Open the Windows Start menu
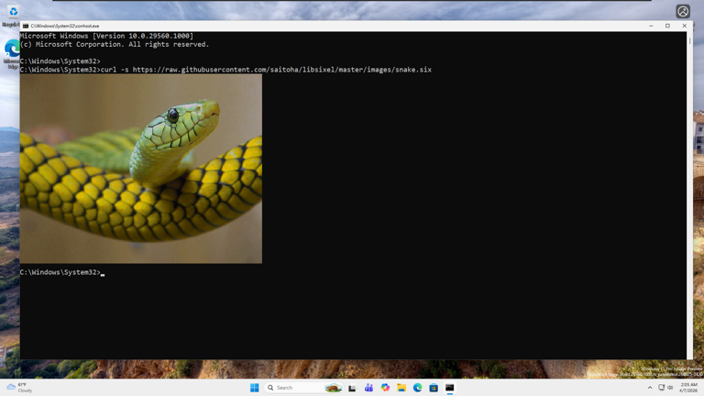Viewport: 704px width, 396px height. (x=255, y=388)
